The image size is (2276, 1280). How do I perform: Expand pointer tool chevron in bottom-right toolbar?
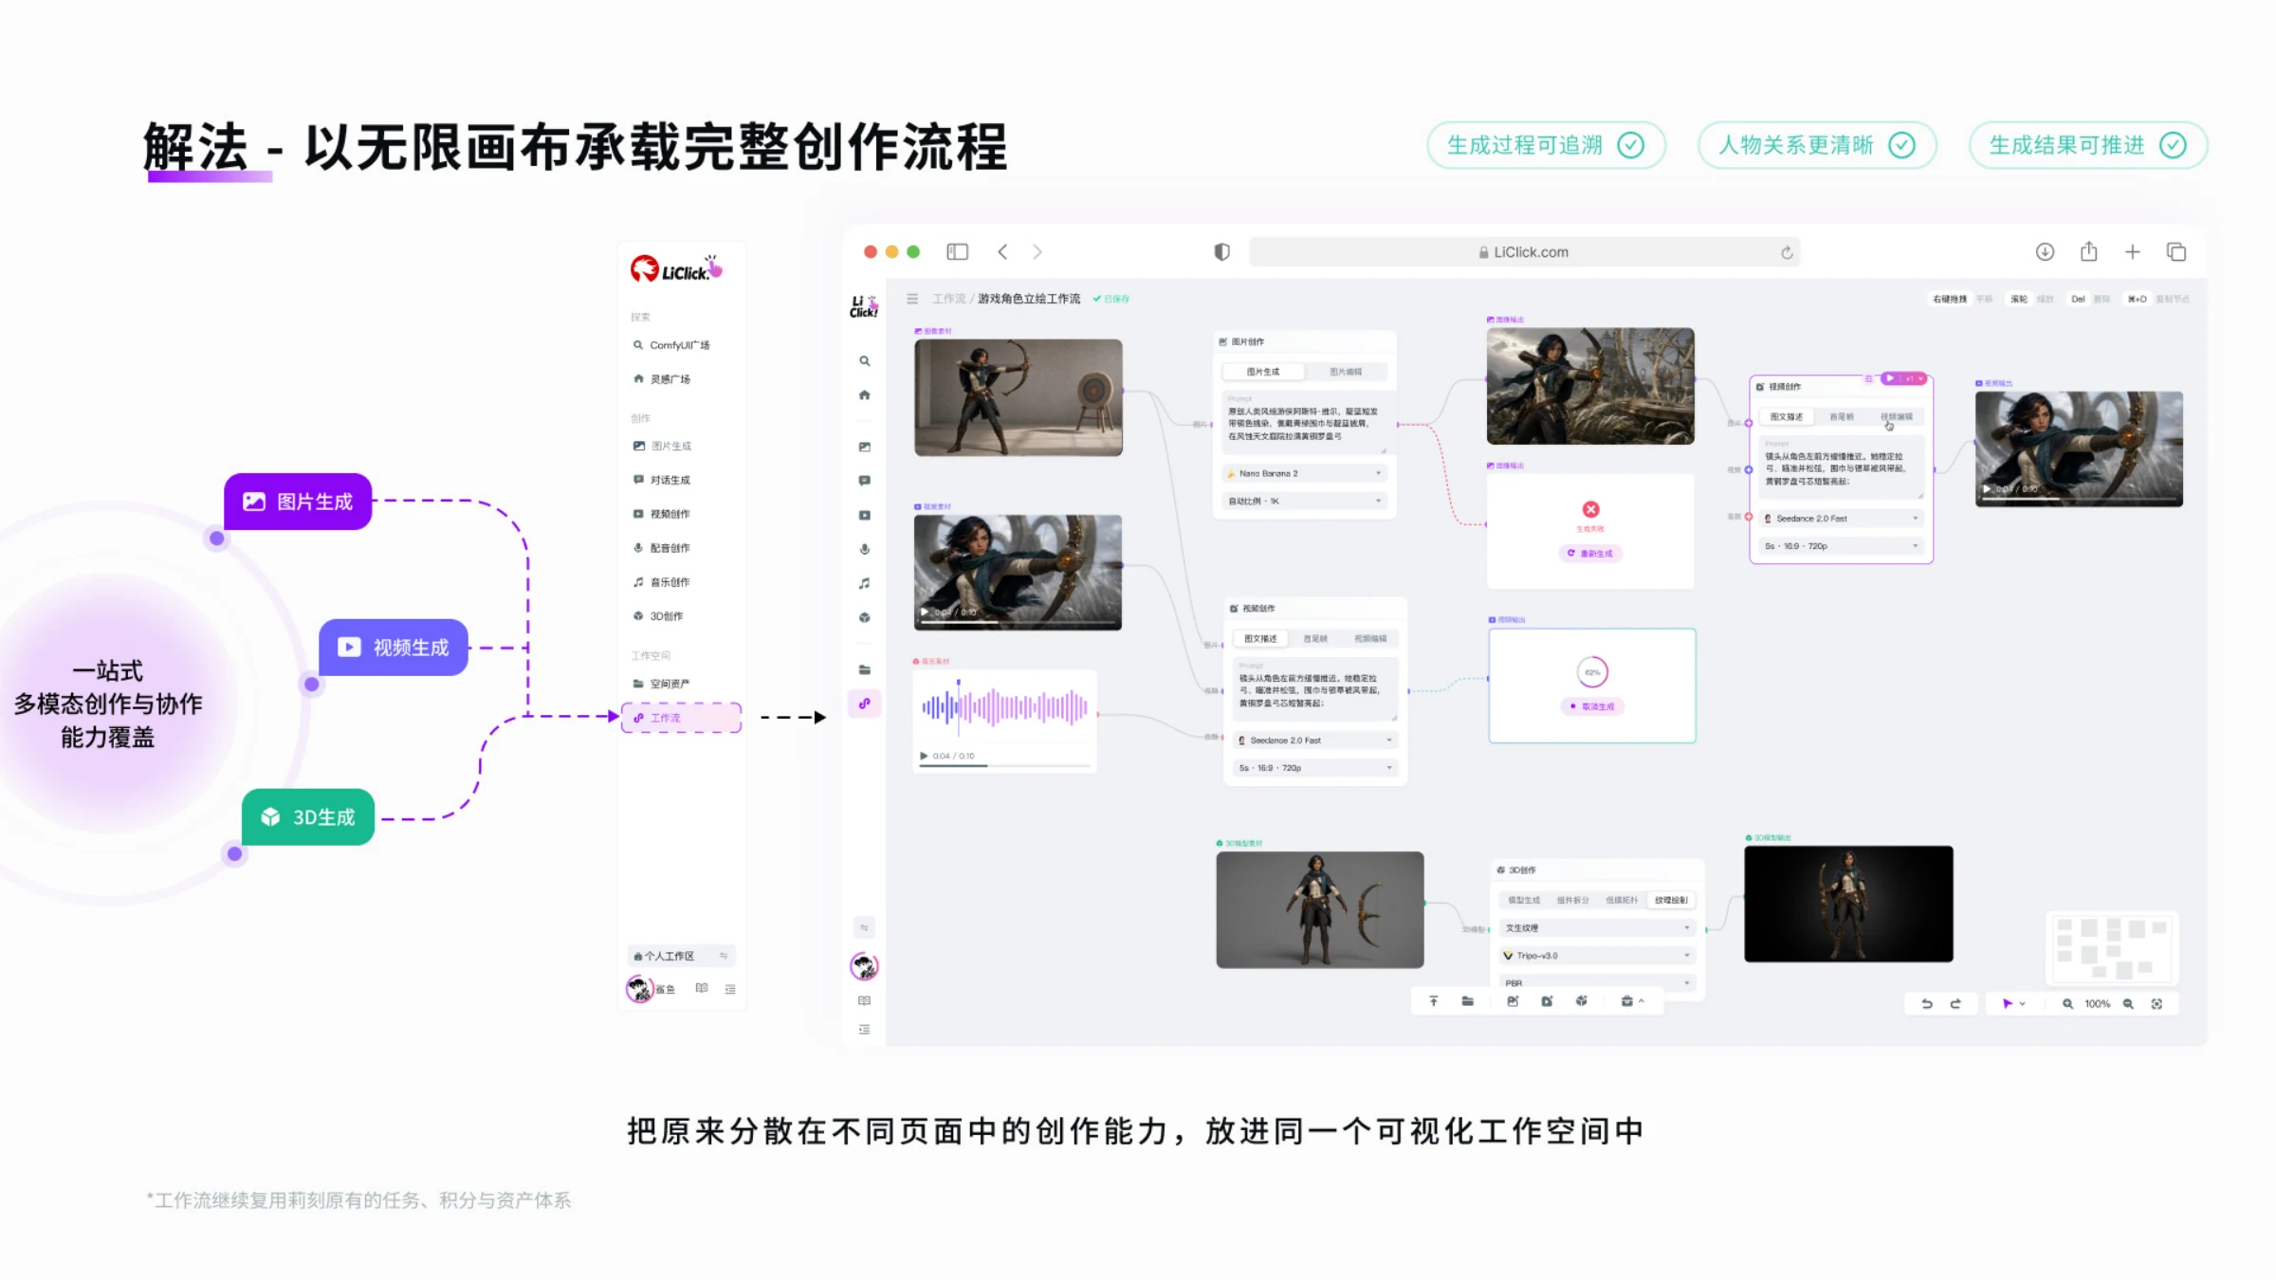point(2023,1004)
